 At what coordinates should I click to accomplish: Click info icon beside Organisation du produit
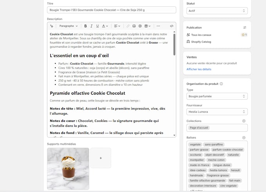point(221,84)
